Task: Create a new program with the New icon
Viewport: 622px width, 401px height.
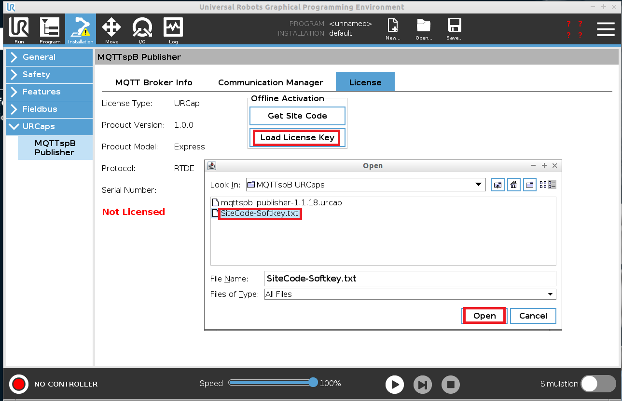Action: pos(393,30)
